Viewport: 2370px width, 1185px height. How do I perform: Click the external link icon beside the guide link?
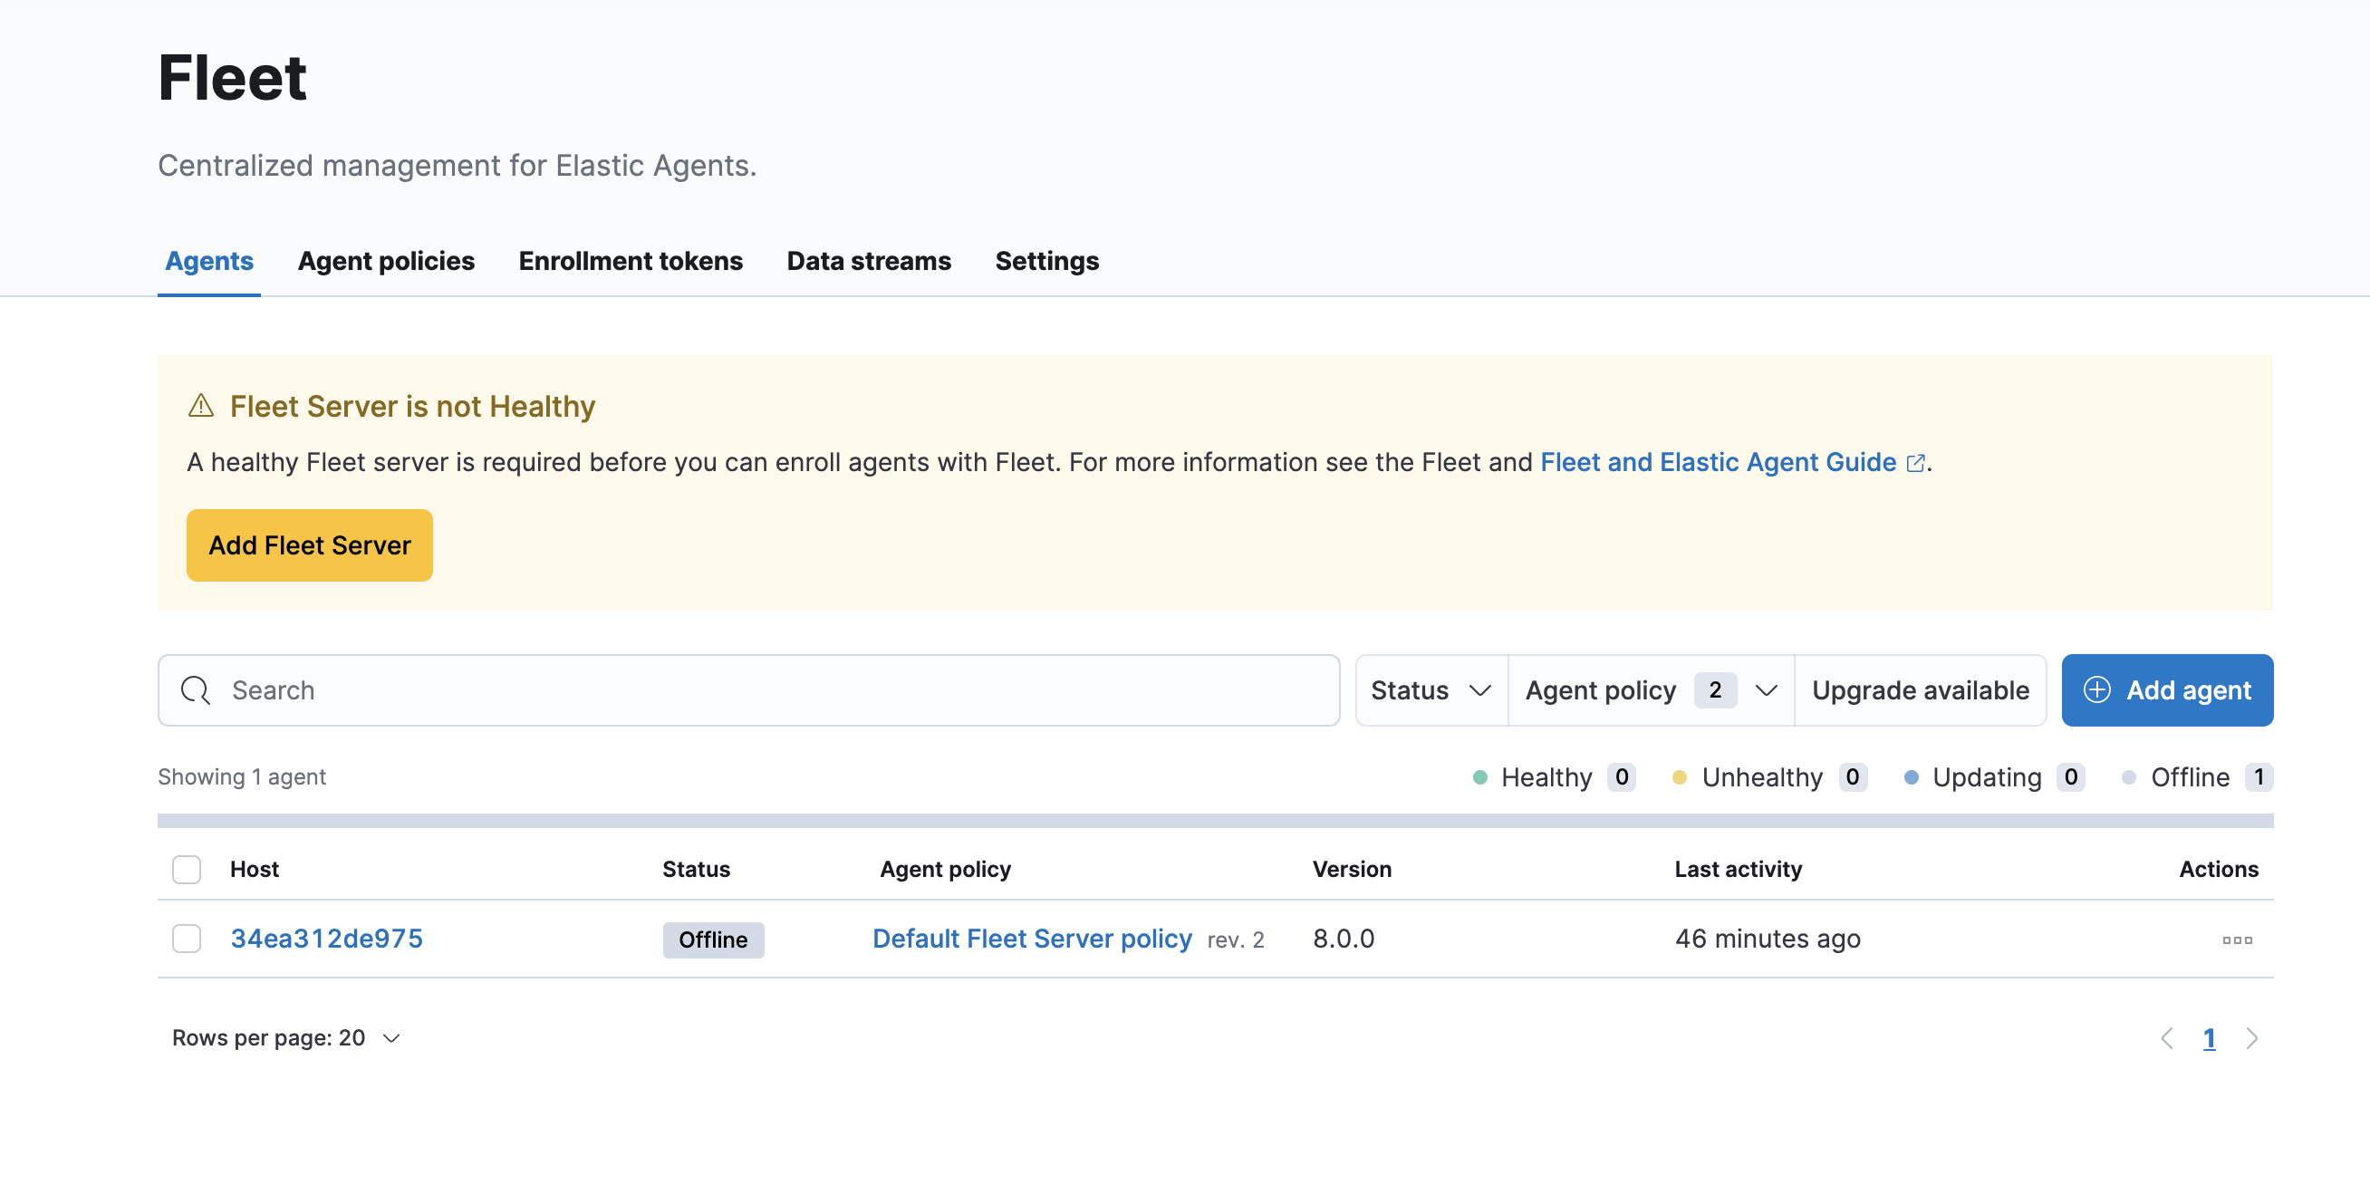pos(1916,463)
